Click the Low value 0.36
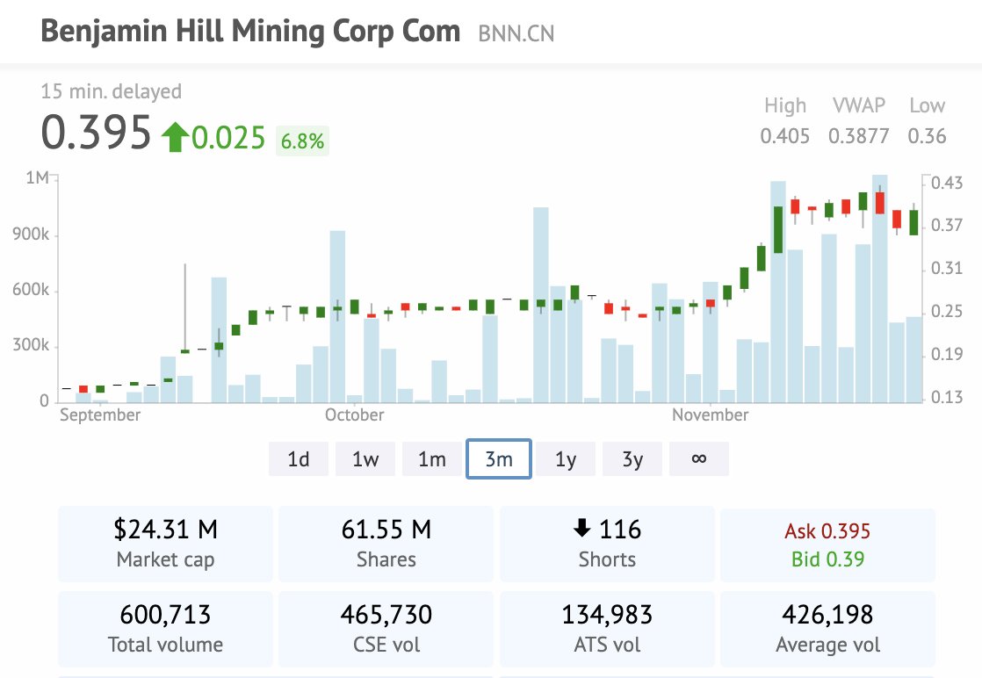This screenshot has height=678, width=982. tap(927, 136)
